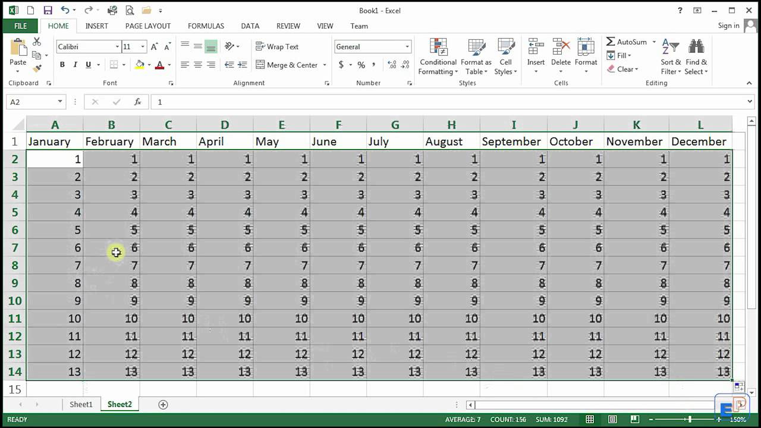Cut selection with scissors icon
Screen dimensions: 761x428
[x=37, y=42]
